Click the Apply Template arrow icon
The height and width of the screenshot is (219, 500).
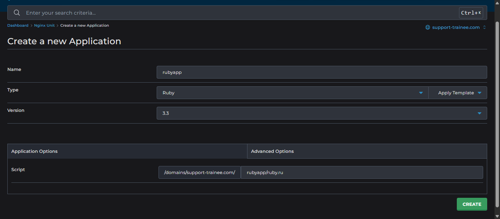click(480, 93)
